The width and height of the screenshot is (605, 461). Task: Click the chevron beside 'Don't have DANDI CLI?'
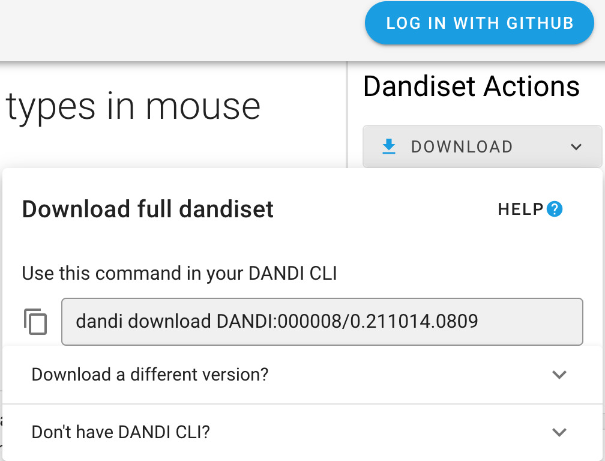(559, 432)
